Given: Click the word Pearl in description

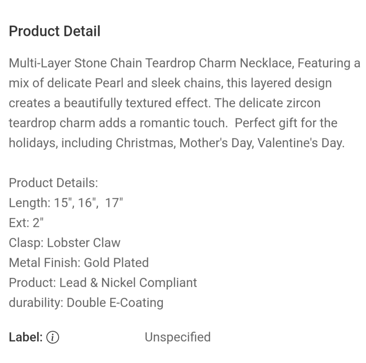Looking at the screenshot, I should tap(109, 83).
